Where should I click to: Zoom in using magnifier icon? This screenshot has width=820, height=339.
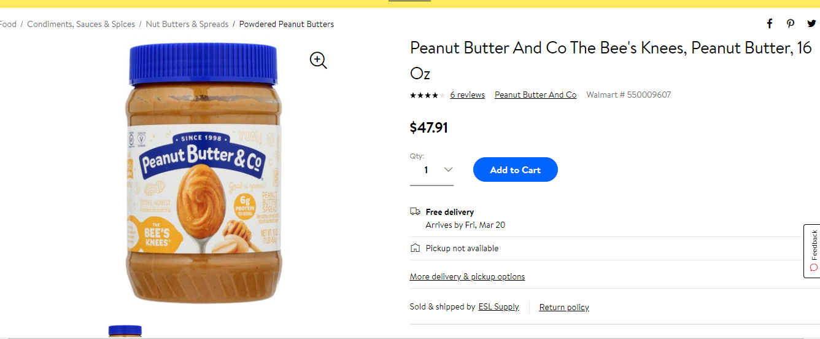coord(319,60)
